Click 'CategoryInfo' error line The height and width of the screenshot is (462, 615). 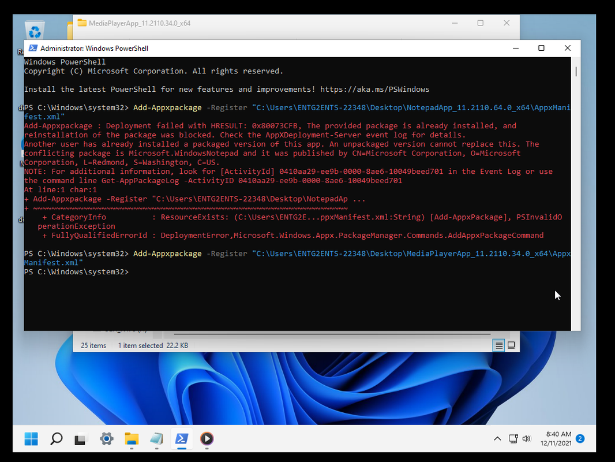coord(302,217)
